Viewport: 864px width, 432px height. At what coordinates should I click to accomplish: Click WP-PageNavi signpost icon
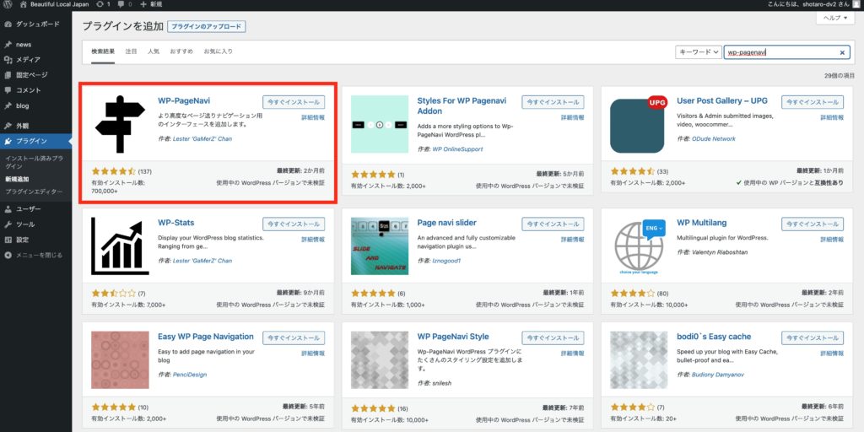(x=120, y=124)
